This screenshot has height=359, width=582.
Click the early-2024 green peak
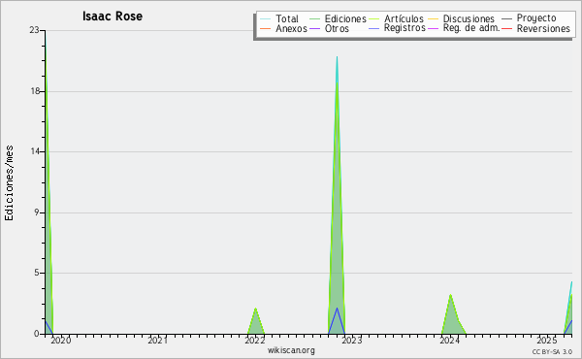453,315
